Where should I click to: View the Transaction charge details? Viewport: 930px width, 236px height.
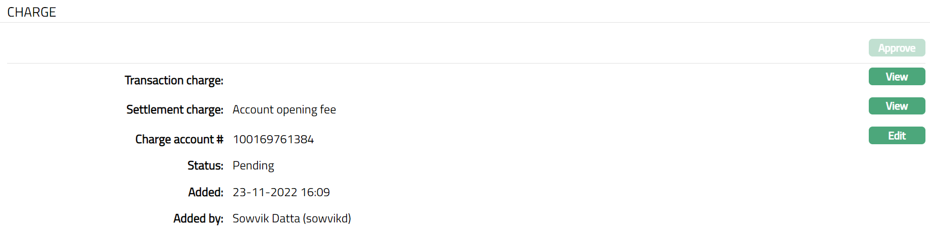[x=897, y=77]
